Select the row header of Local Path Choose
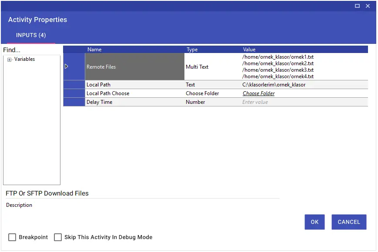This screenshot has width=378, height=252. [x=74, y=93]
